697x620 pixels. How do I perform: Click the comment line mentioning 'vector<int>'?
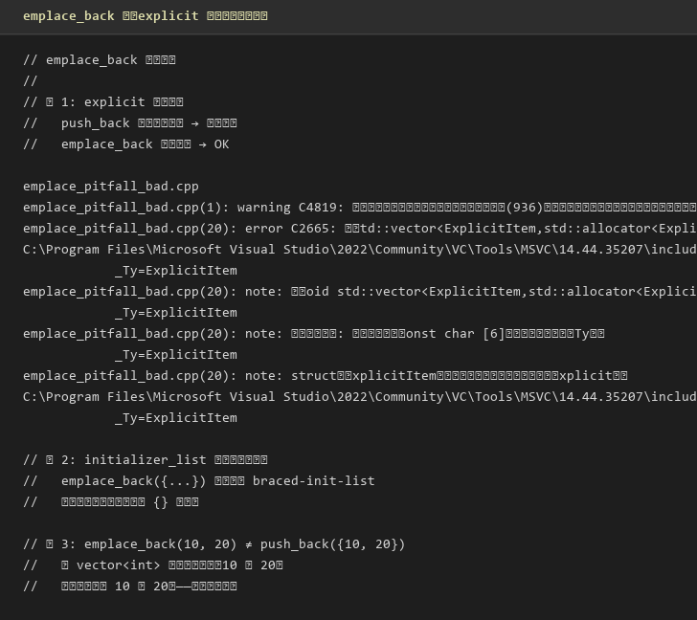153,565
